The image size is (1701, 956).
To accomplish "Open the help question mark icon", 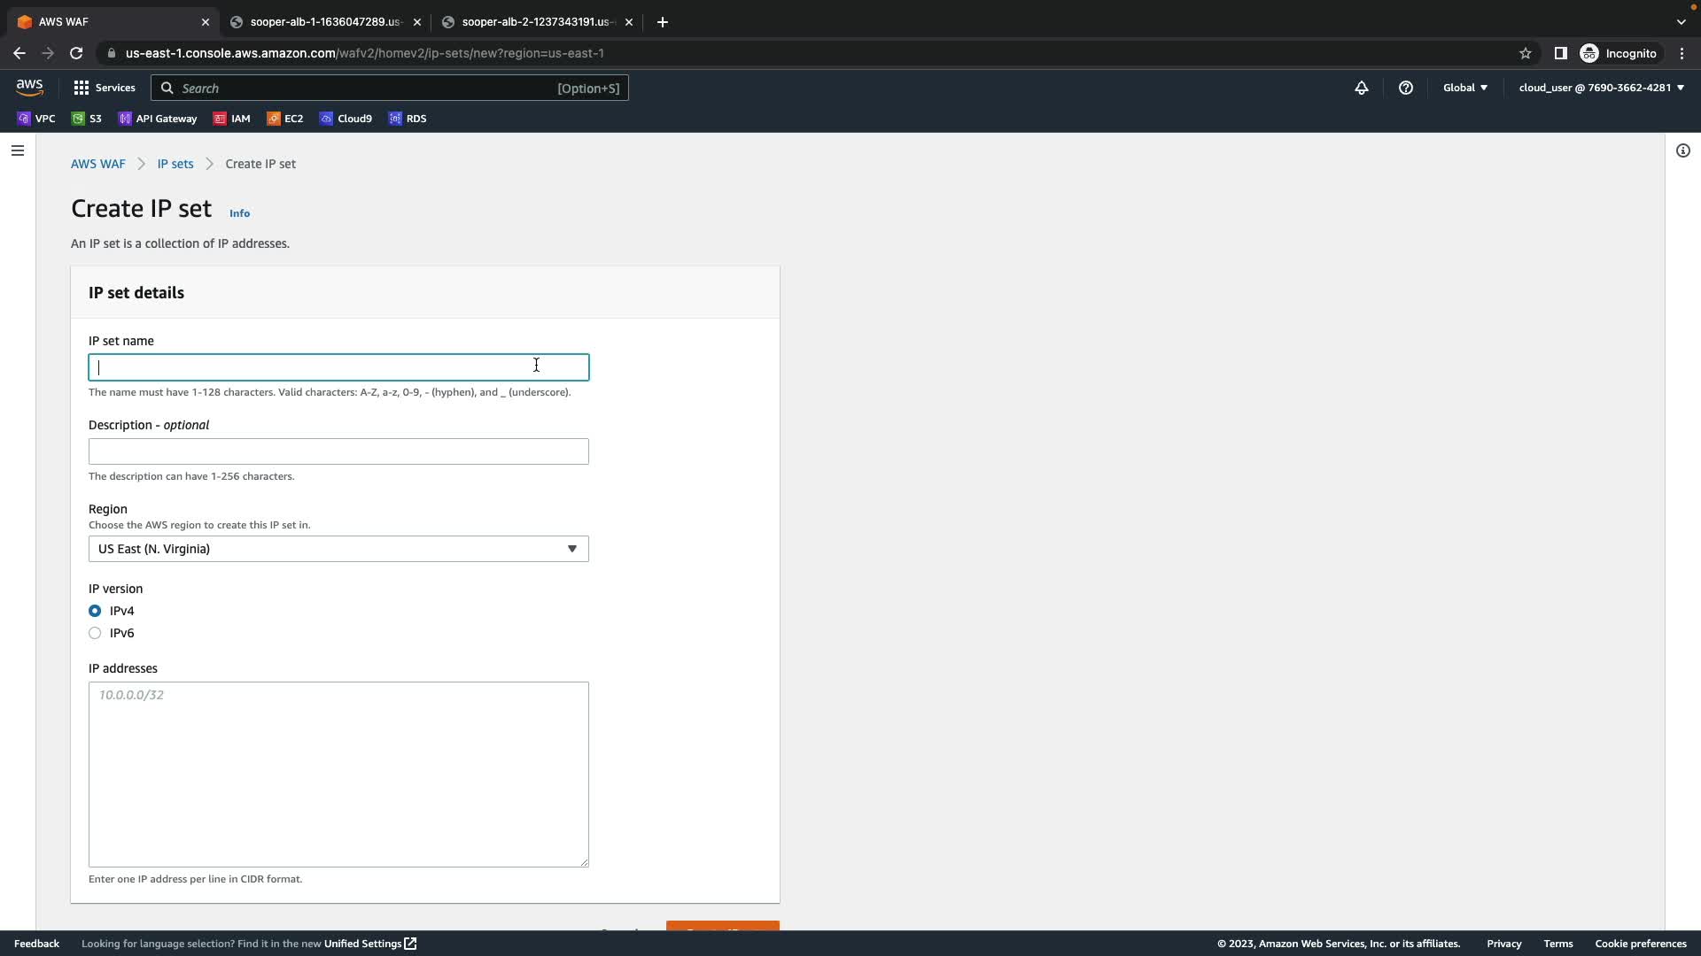I will 1405,88.
